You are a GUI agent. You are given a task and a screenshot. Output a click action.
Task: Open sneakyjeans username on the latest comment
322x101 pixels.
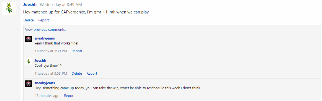45,83
